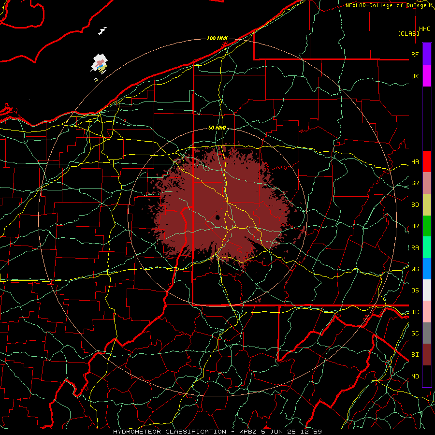Select the light pink IC legend swatch
Image resolution: width=435 pixels, height=435 pixels.
[x=427, y=312]
